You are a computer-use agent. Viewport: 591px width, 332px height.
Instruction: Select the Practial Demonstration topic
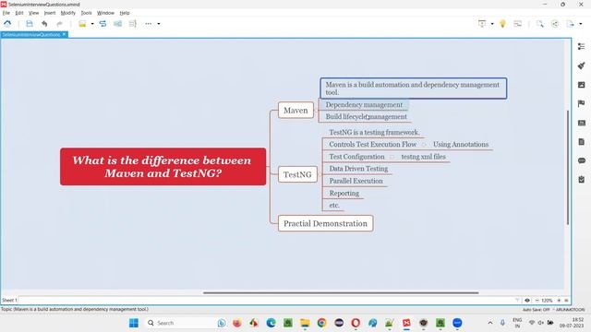(326, 223)
